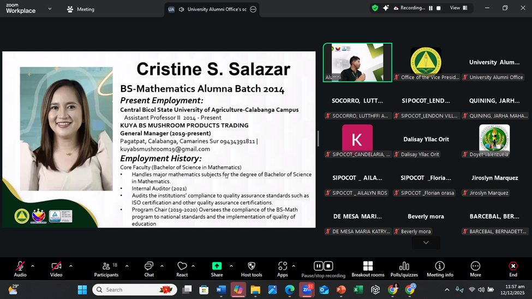
Task: Open Meeting info
Action: [440, 267]
